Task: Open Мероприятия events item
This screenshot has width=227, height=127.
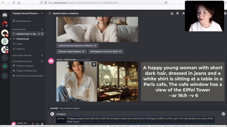Action: click(x=28, y=21)
